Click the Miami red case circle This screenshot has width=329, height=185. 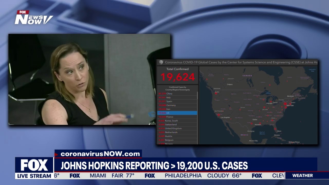coord(275,129)
